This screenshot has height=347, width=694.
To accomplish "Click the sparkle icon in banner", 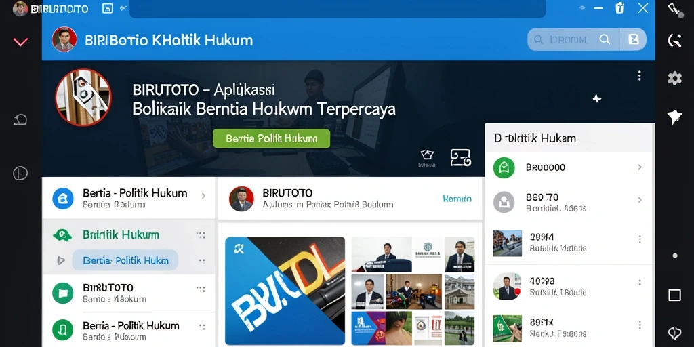I will click(x=596, y=98).
